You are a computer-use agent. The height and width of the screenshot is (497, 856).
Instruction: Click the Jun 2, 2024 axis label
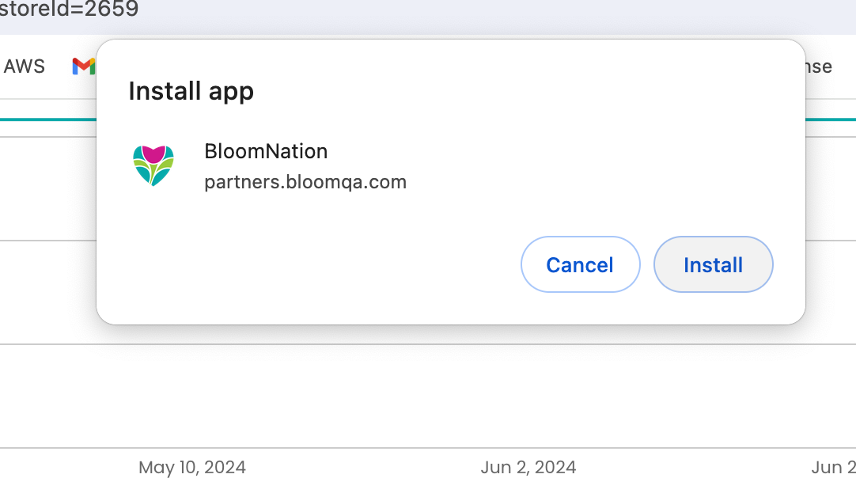(x=528, y=467)
